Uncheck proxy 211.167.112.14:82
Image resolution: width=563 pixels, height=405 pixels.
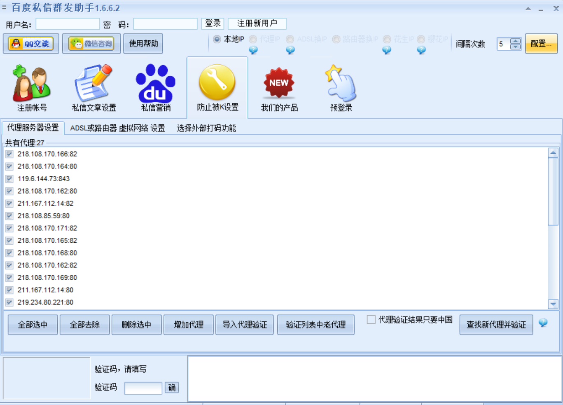point(9,204)
